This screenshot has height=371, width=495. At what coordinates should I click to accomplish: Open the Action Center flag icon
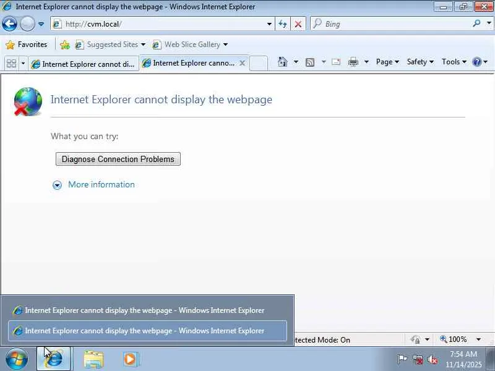coord(402,359)
